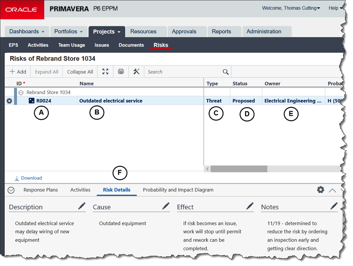Click the Outdated equipment cause text
The height and width of the screenshot is (266, 353).
[x=122, y=223]
